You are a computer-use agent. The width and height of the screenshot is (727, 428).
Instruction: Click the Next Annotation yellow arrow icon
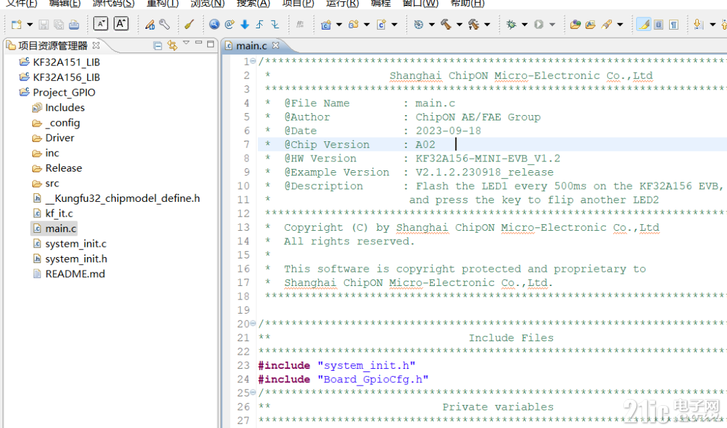tap(698, 25)
